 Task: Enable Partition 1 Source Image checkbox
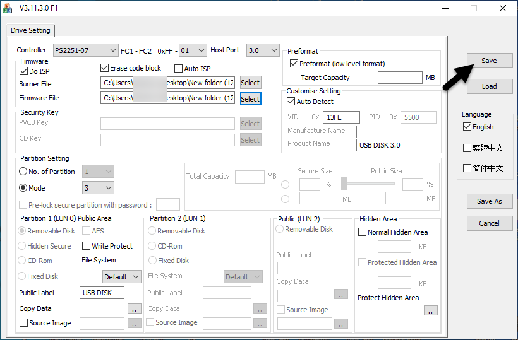tap(23, 322)
